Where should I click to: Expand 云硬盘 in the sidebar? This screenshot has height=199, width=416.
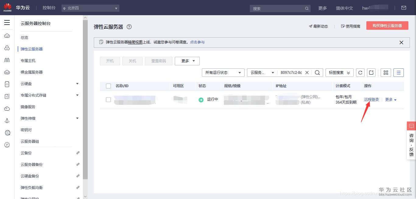click(77, 84)
